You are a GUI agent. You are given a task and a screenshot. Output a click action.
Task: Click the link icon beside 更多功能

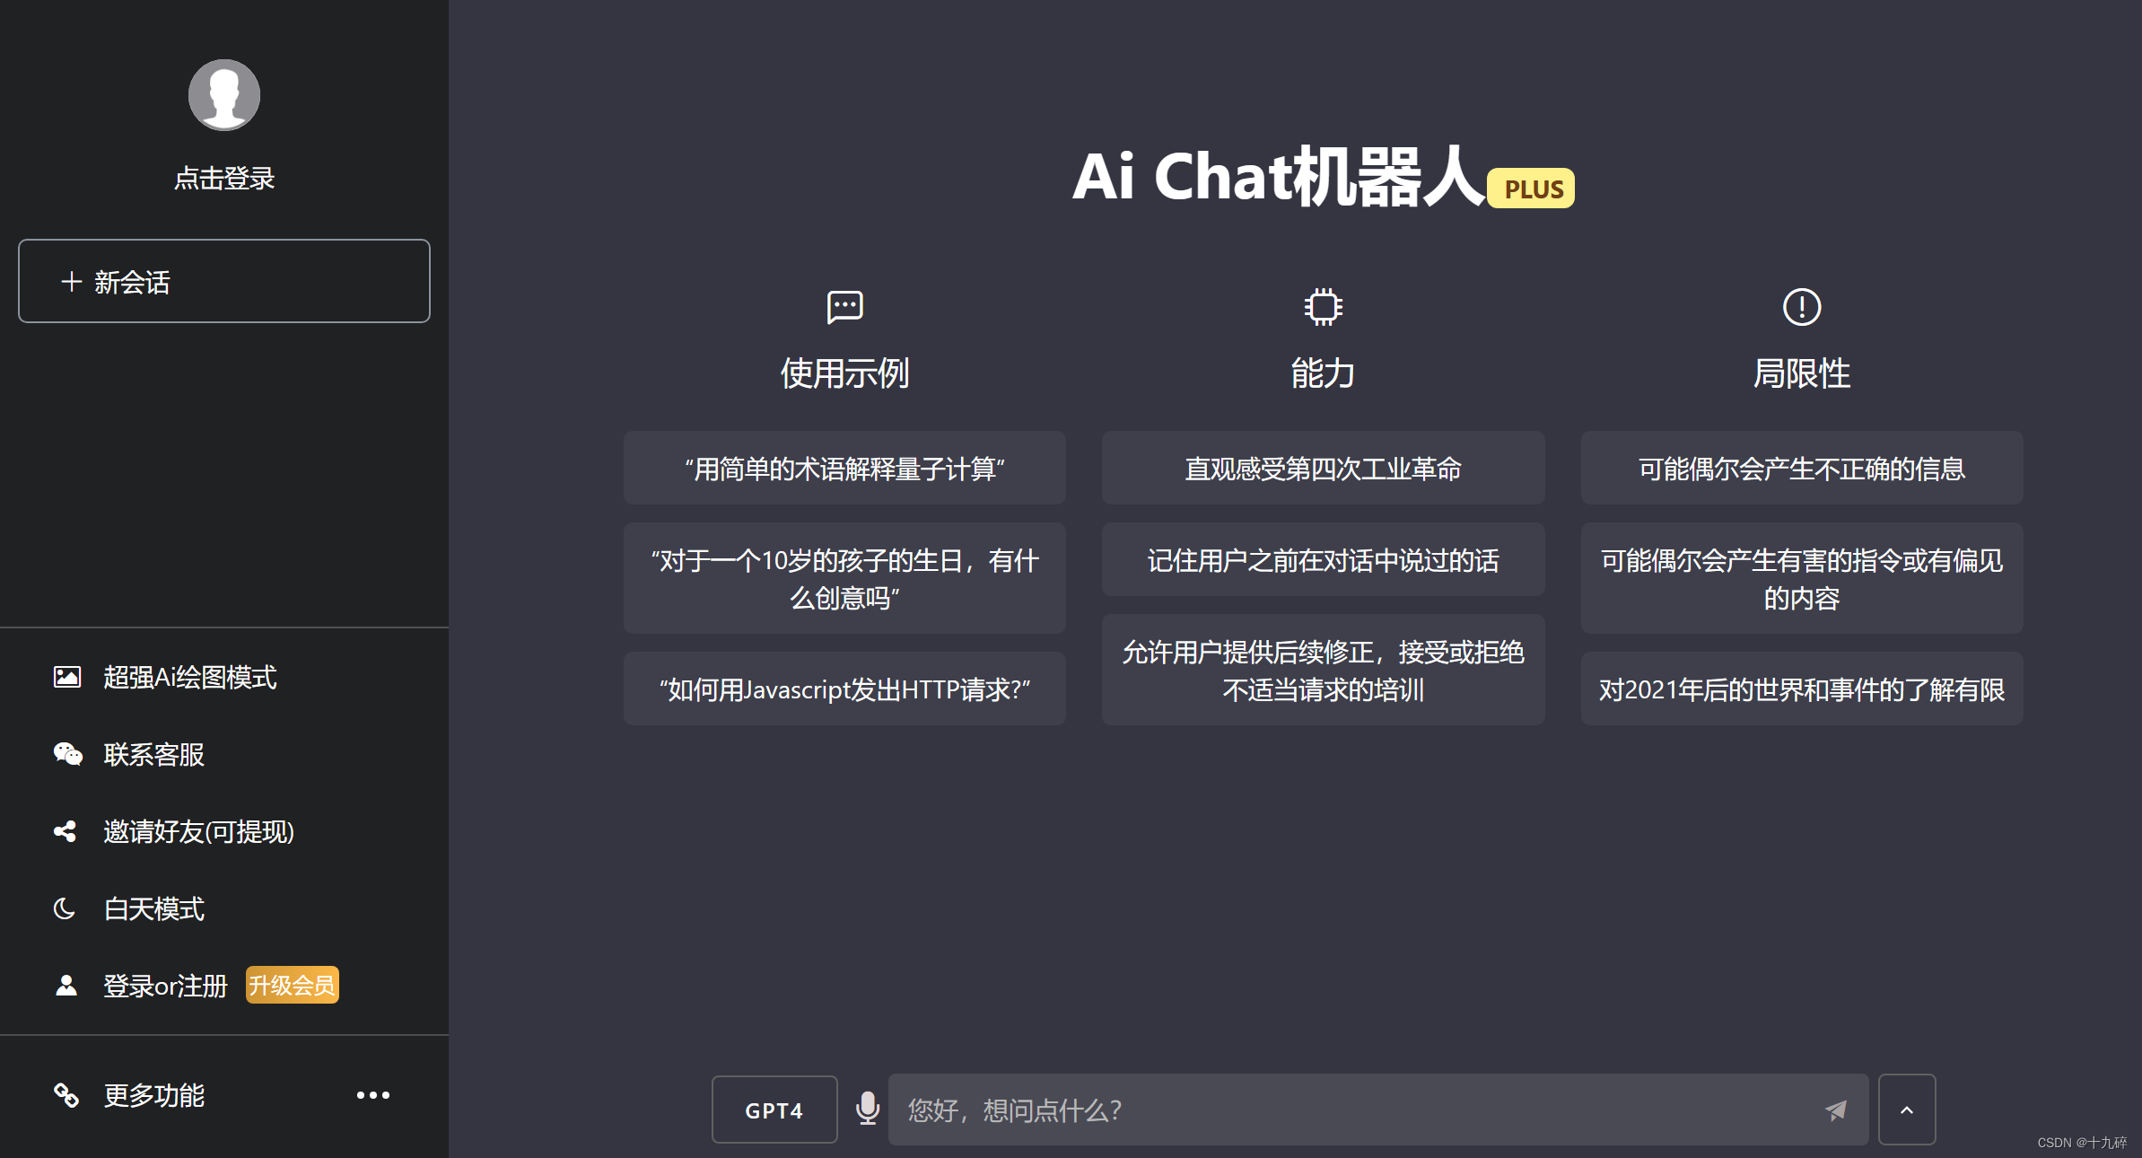pyautogui.click(x=66, y=1095)
